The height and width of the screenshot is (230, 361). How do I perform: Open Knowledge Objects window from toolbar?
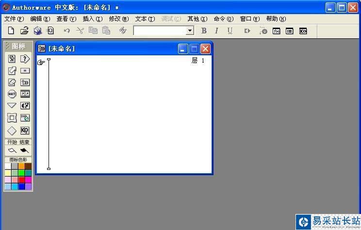pos(303,31)
